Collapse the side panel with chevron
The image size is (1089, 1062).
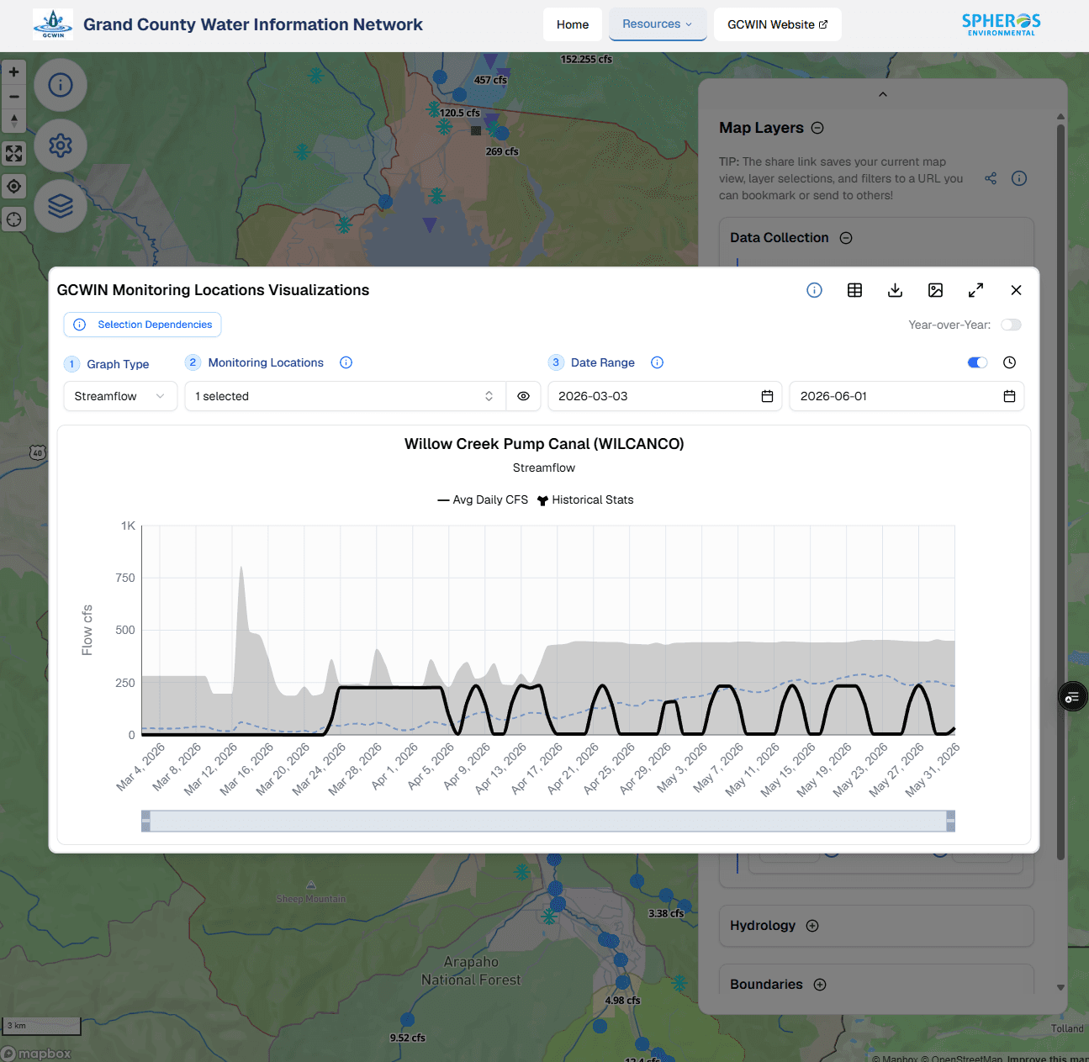click(883, 94)
